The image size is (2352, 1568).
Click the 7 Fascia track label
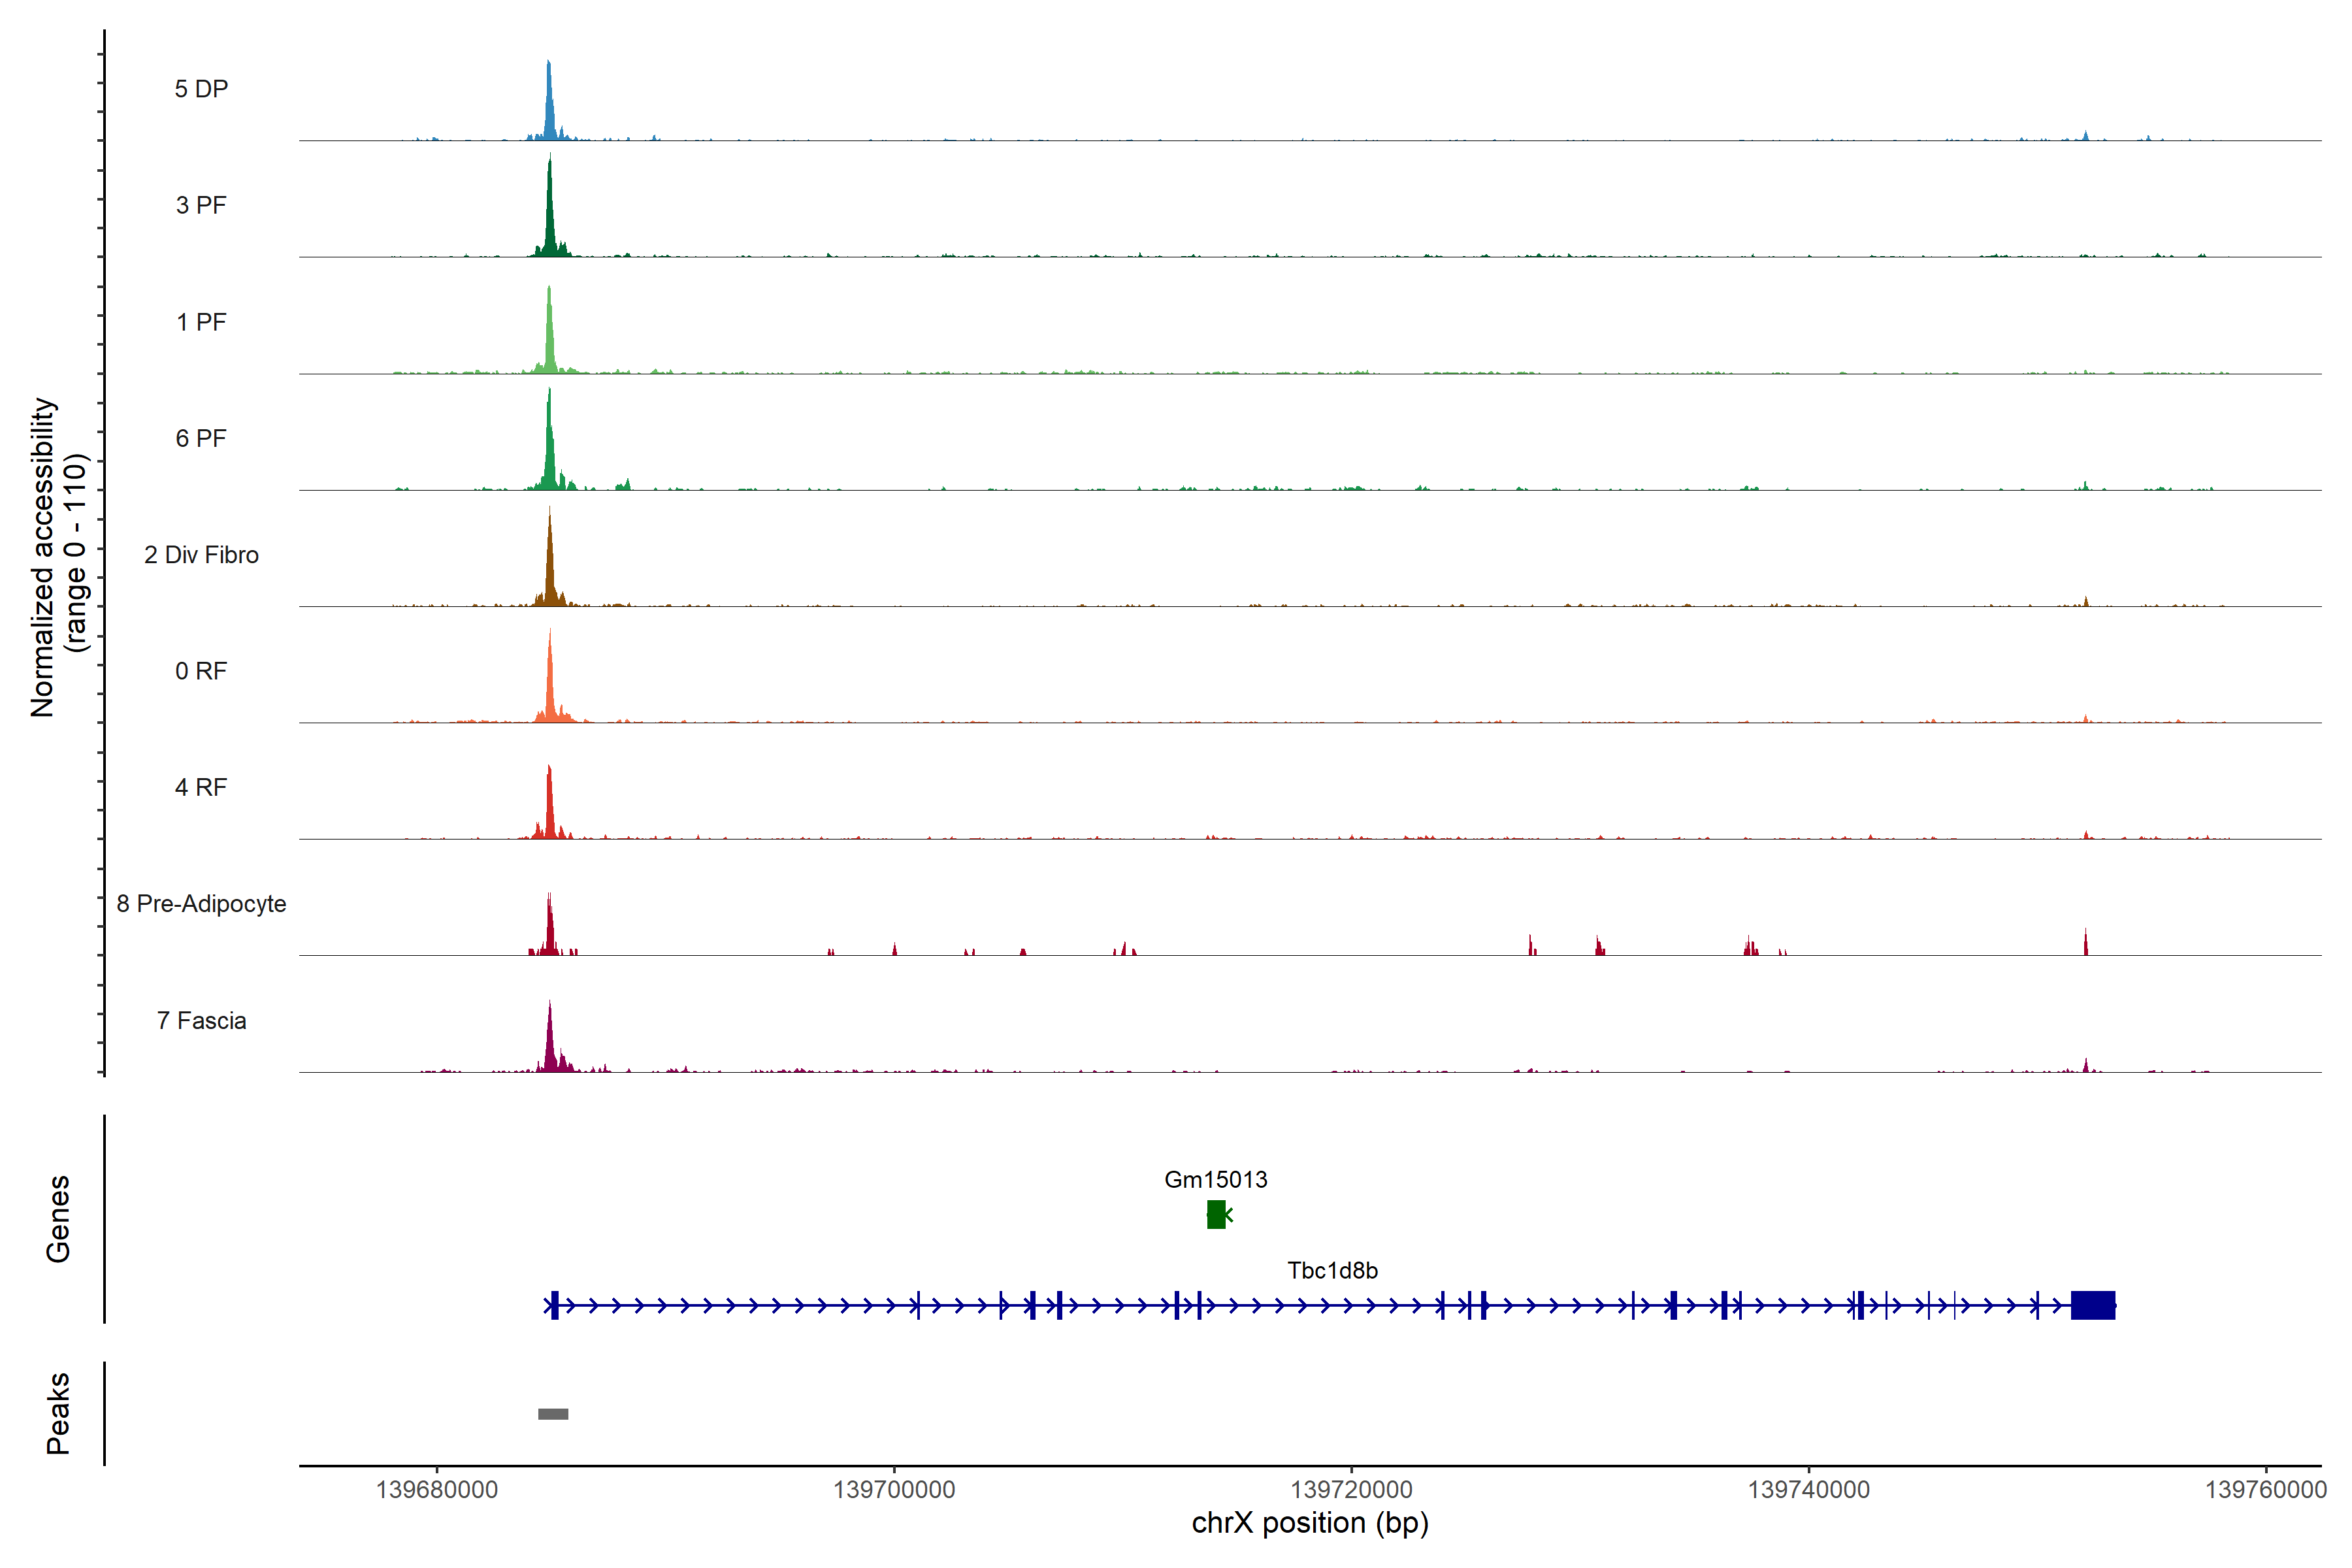pos(201,1020)
